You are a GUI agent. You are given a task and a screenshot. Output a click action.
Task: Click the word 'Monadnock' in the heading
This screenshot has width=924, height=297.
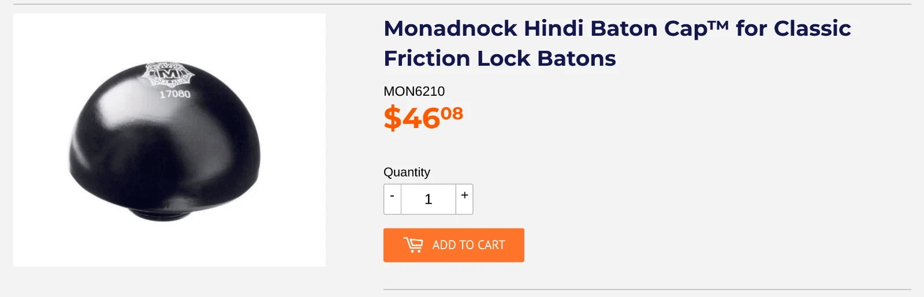[x=450, y=29]
